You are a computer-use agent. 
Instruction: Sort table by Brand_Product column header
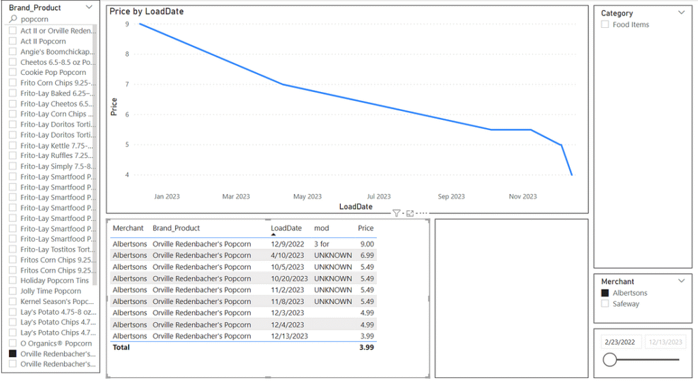pos(177,228)
